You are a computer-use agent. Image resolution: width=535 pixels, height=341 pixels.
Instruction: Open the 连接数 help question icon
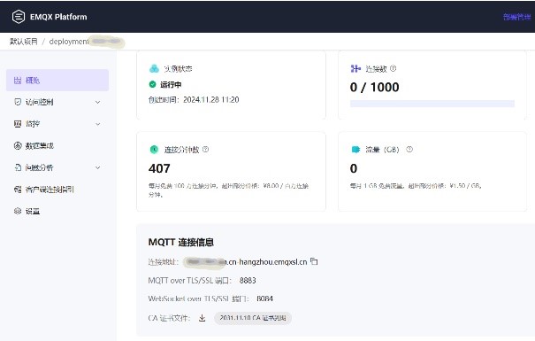[x=393, y=68]
